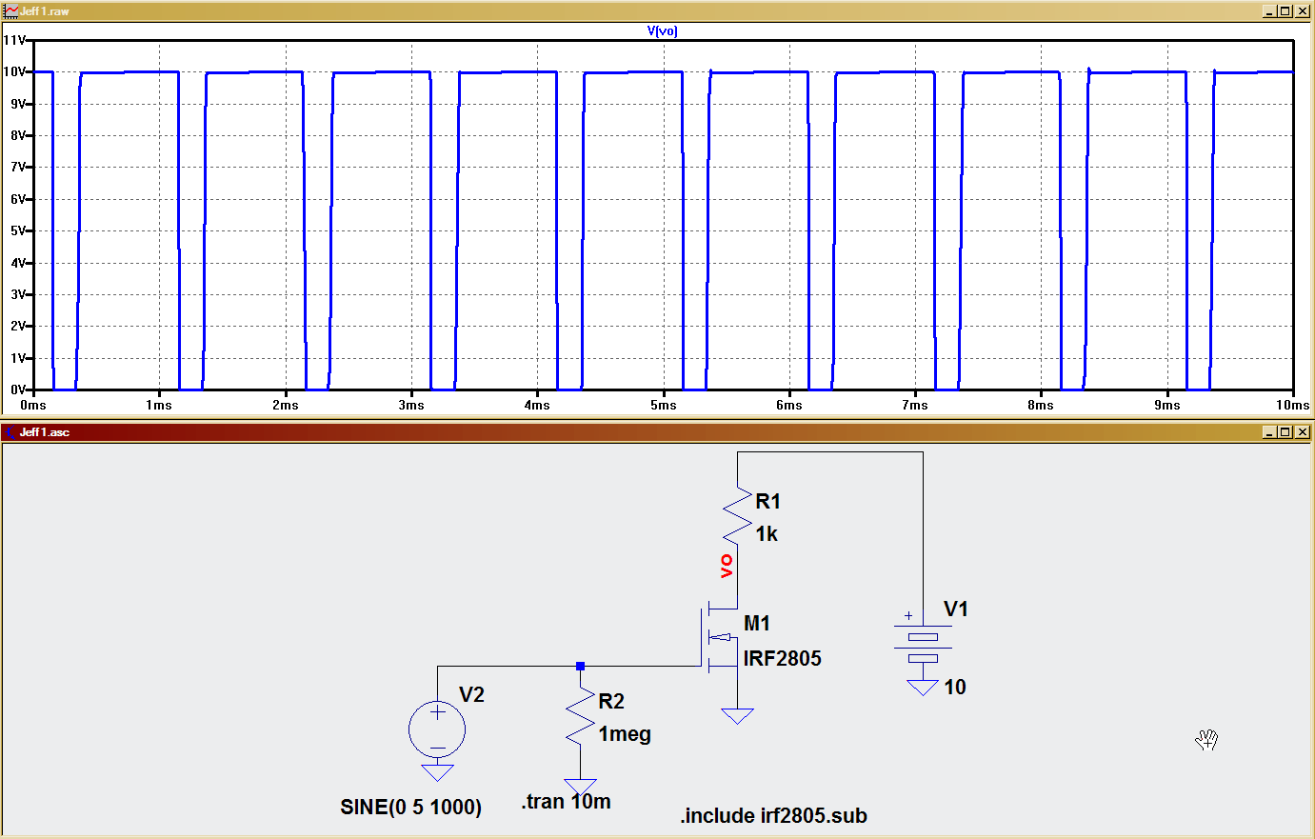Minimize the Jeff1.asc schematic window
Viewport: 1315px width, 839px height.
[x=1269, y=432]
